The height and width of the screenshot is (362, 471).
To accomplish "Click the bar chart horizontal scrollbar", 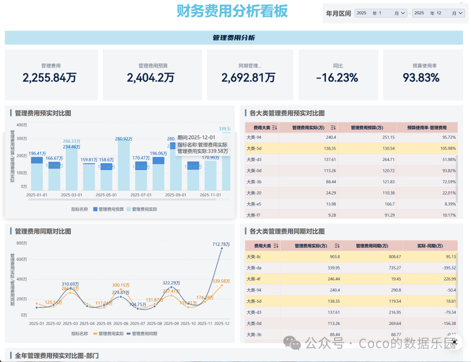I will click(x=122, y=199).
